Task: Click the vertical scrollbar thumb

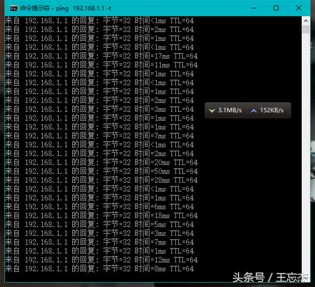Action: (306, 29)
